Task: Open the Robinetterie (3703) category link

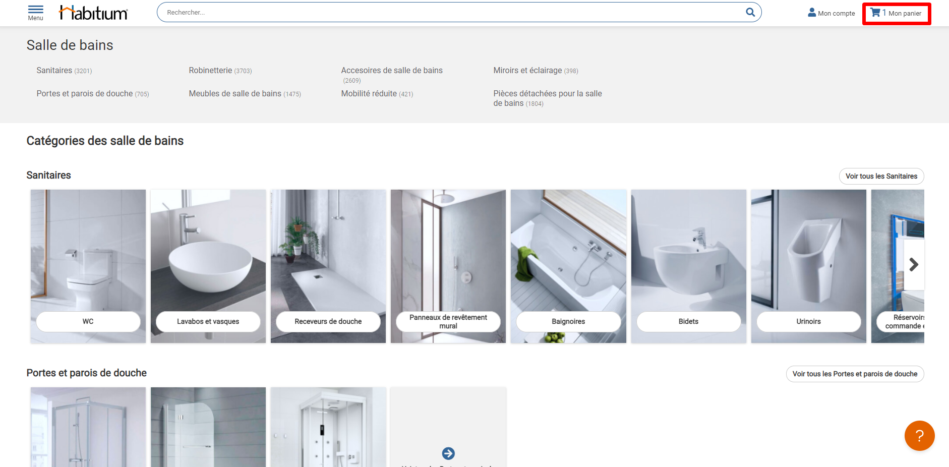Action: click(220, 71)
